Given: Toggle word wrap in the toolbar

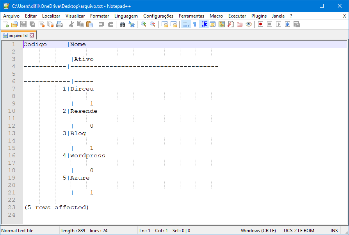Looking at the screenshot, I should [186, 24].
